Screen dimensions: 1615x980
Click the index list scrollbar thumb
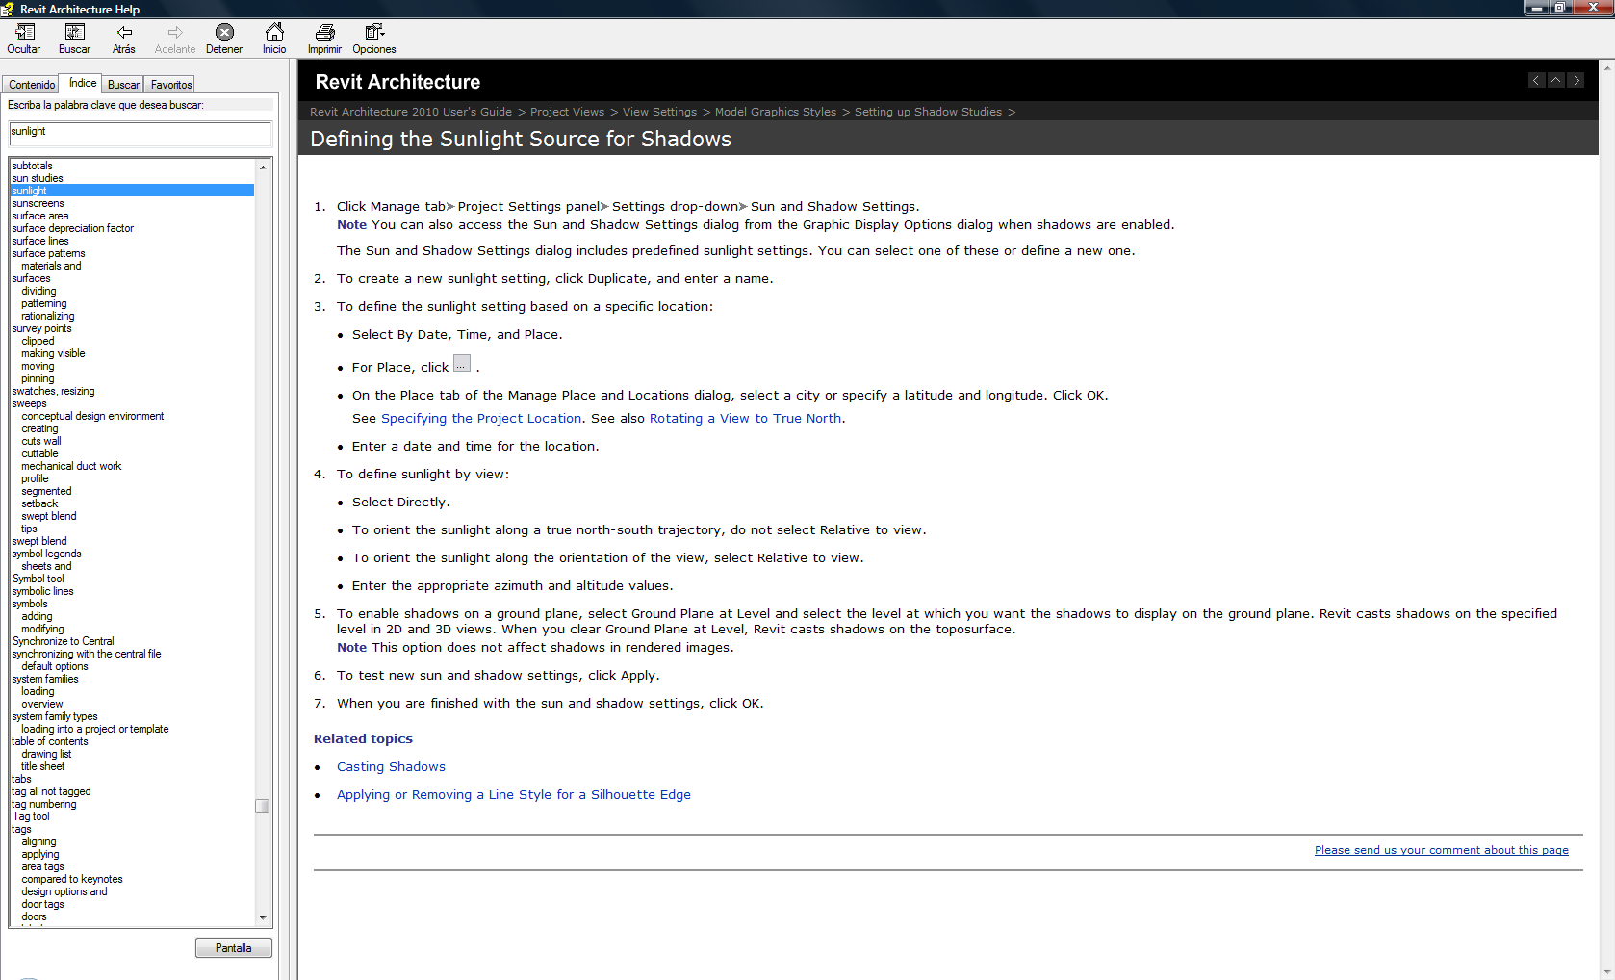pyautogui.click(x=263, y=806)
